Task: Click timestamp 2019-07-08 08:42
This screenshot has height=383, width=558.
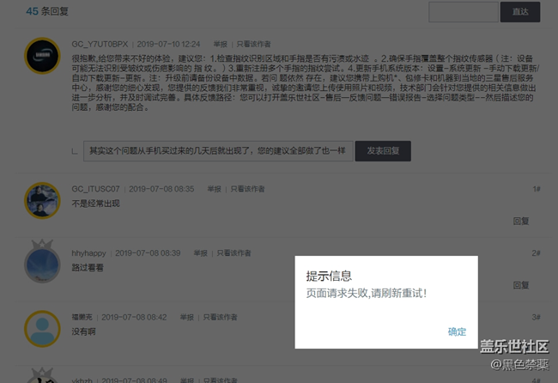Action: 134,317
